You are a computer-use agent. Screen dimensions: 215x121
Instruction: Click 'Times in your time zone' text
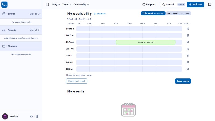pyautogui.click(x=79, y=75)
